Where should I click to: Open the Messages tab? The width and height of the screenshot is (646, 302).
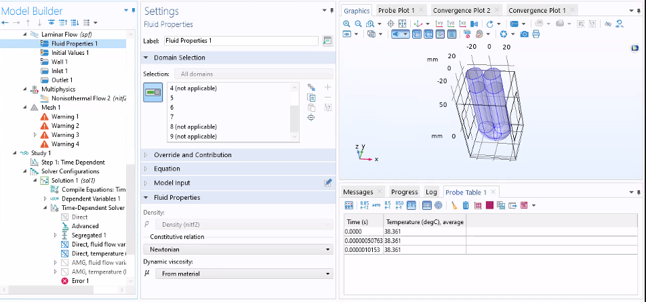click(357, 192)
